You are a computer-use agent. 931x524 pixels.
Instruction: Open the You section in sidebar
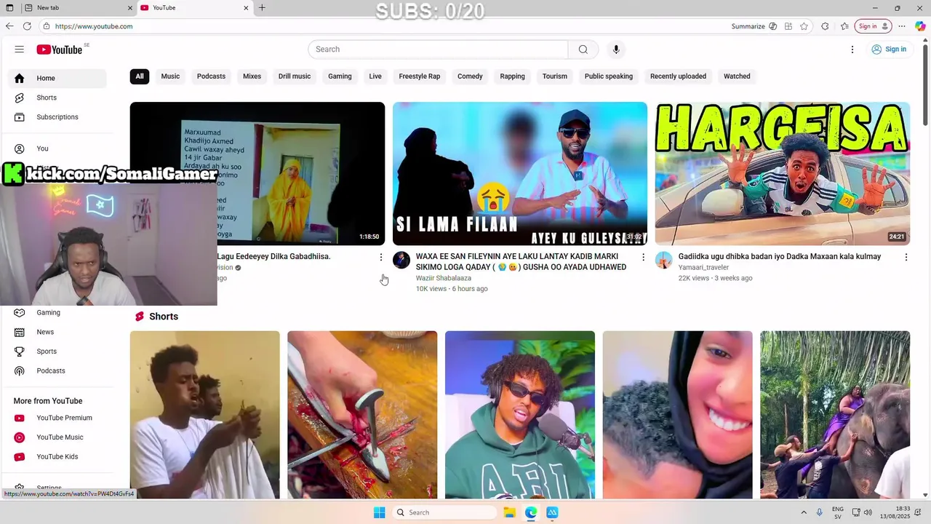click(x=58, y=148)
